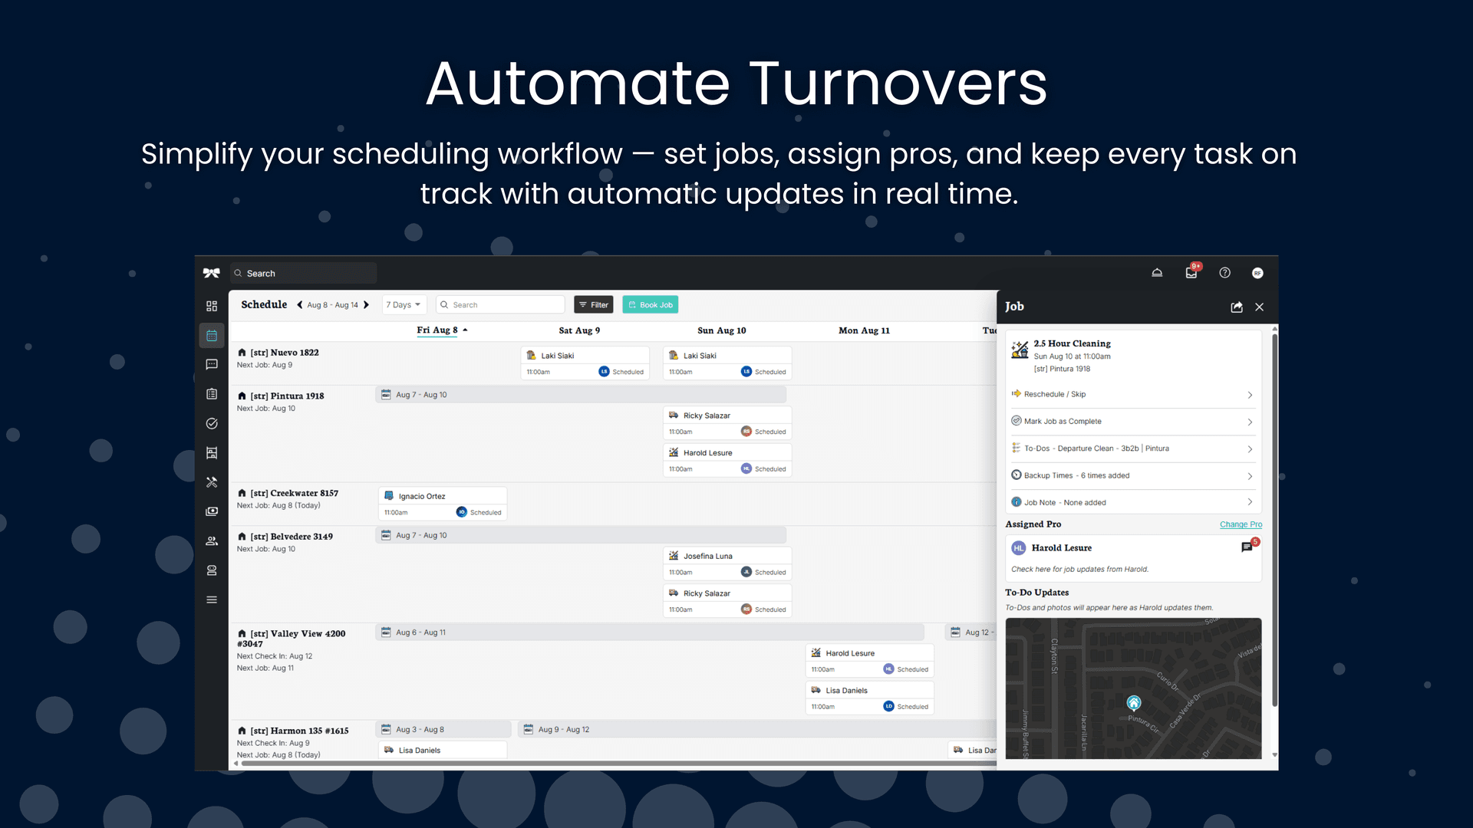Image resolution: width=1473 pixels, height=828 pixels.
Task: Click the RF account avatar
Action: [1257, 272]
